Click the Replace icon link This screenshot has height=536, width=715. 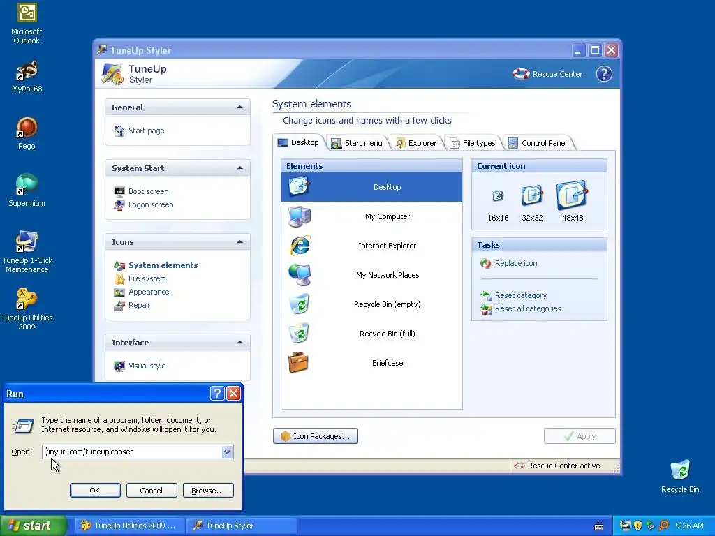click(x=516, y=263)
